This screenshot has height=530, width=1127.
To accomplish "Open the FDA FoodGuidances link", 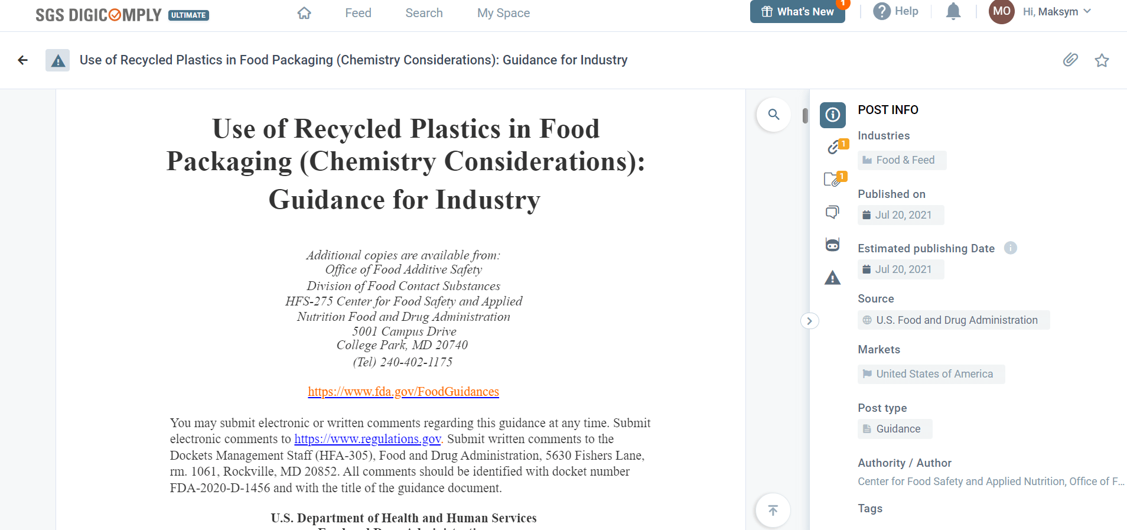I will coord(403,392).
